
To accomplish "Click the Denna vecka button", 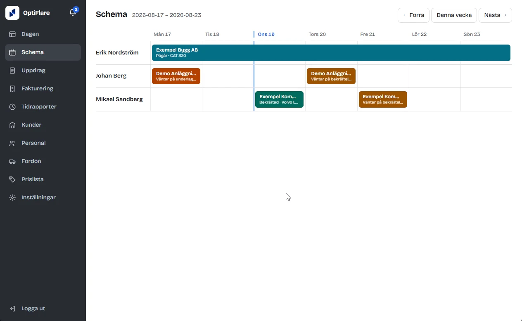I will [454, 15].
